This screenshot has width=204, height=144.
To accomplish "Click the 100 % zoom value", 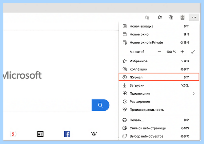I will [x=171, y=52].
